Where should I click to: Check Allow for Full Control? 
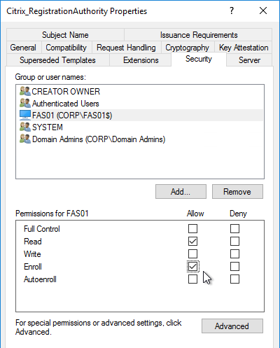coord(192,228)
